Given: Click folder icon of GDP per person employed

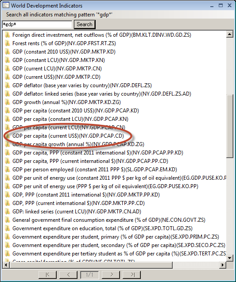Looking at the screenshot, I should click(8, 170).
